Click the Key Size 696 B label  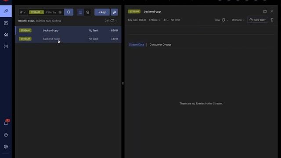137,20
